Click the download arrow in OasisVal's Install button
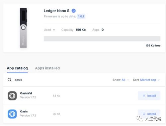The width and height of the screenshot is (166, 126). point(144,95)
